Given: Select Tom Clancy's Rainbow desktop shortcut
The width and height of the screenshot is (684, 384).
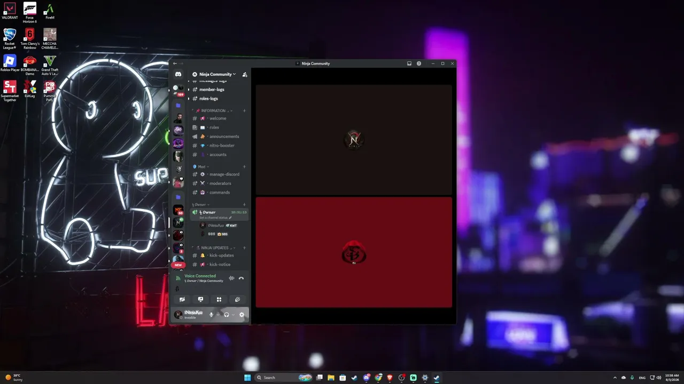Looking at the screenshot, I should point(30,39).
